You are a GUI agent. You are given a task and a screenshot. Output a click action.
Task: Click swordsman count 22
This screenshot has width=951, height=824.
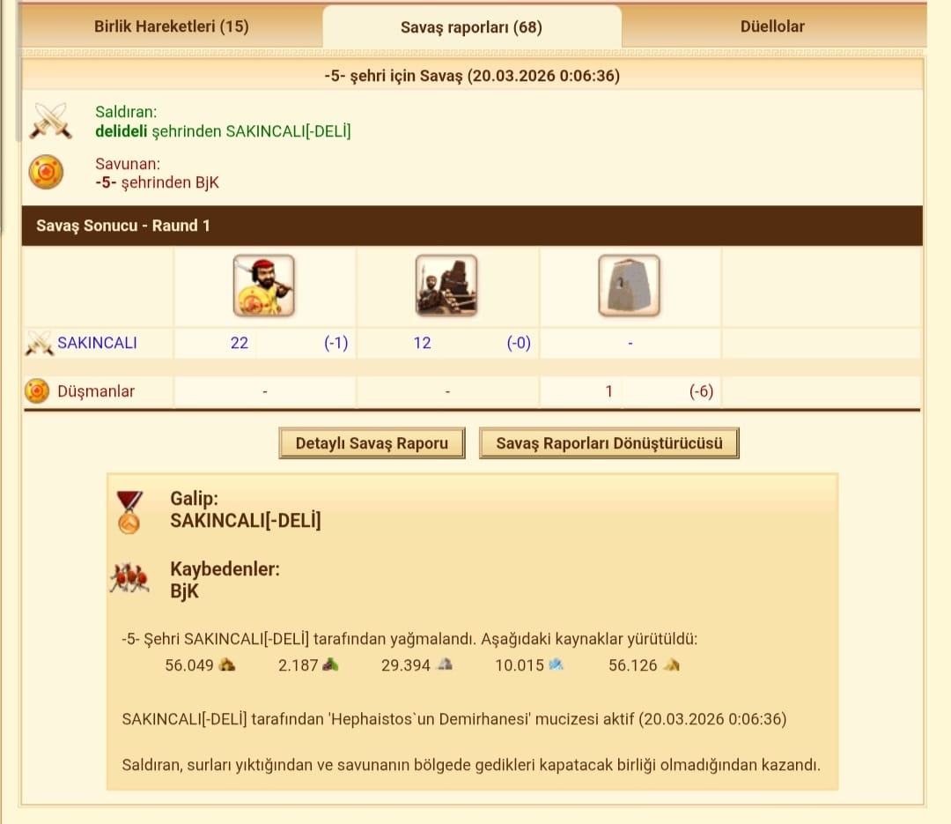click(x=240, y=343)
